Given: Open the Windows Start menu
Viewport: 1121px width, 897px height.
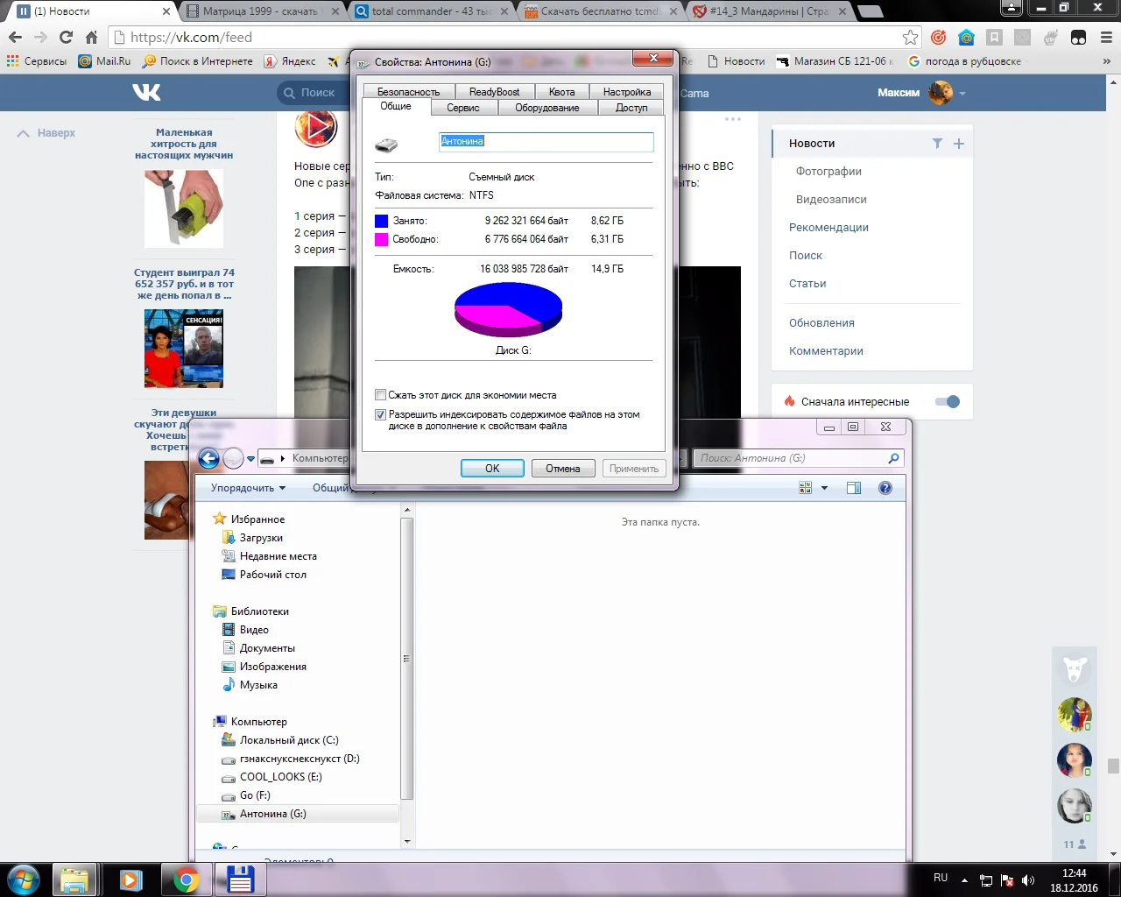Looking at the screenshot, I should click(24, 879).
